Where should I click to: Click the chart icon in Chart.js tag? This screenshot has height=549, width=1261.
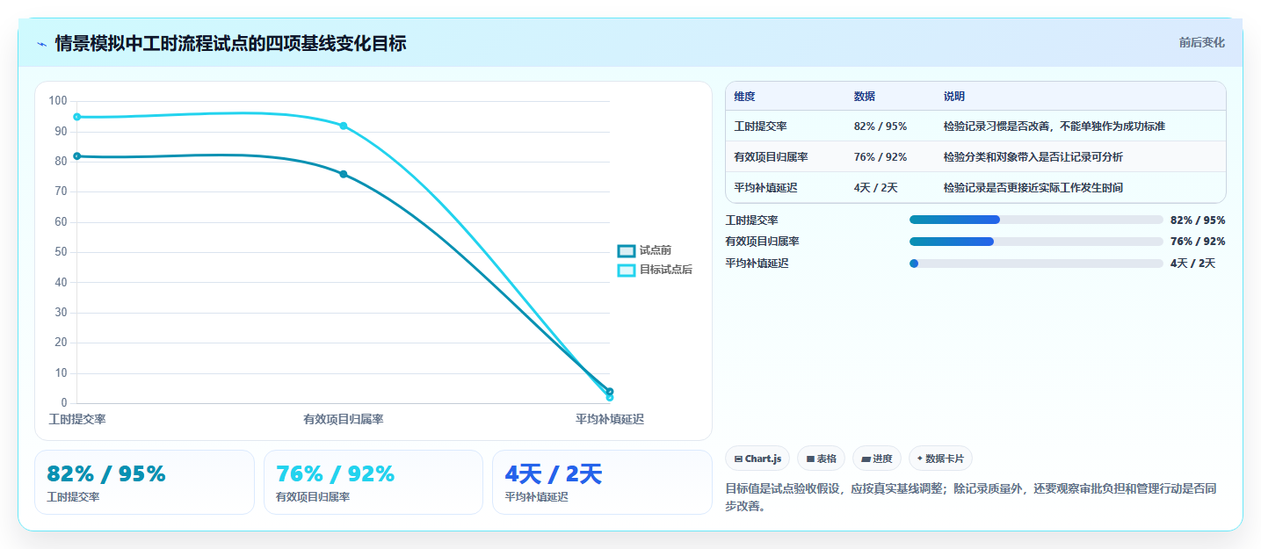[x=738, y=459]
